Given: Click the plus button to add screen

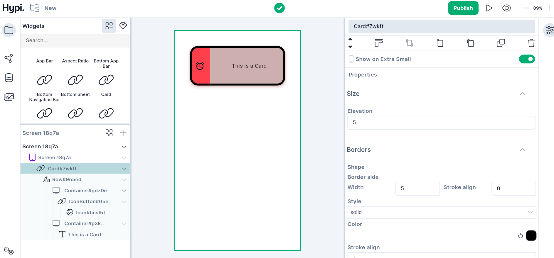Looking at the screenshot, I should pos(123,133).
